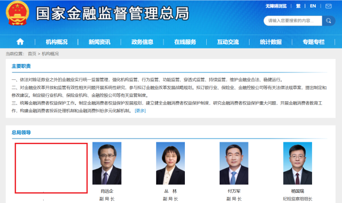Click the national emblem logo
The image size is (342, 203).
pos(17,13)
